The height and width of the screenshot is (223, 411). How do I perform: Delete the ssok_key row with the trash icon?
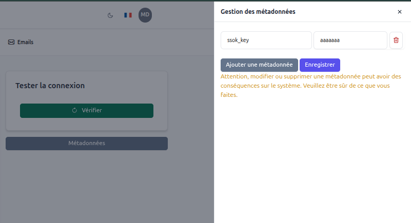coord(396,40)
